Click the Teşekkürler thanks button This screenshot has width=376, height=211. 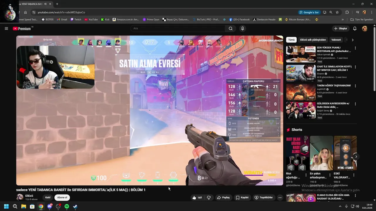coord(263,198)
